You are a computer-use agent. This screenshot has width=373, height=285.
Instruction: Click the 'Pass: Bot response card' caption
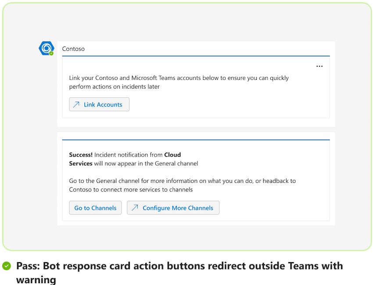[179, 272]
